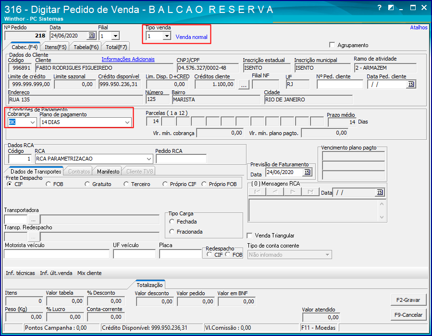Click the Transportadora code field
The width and height of the screenshot is (432, 336).
(16, 219)
